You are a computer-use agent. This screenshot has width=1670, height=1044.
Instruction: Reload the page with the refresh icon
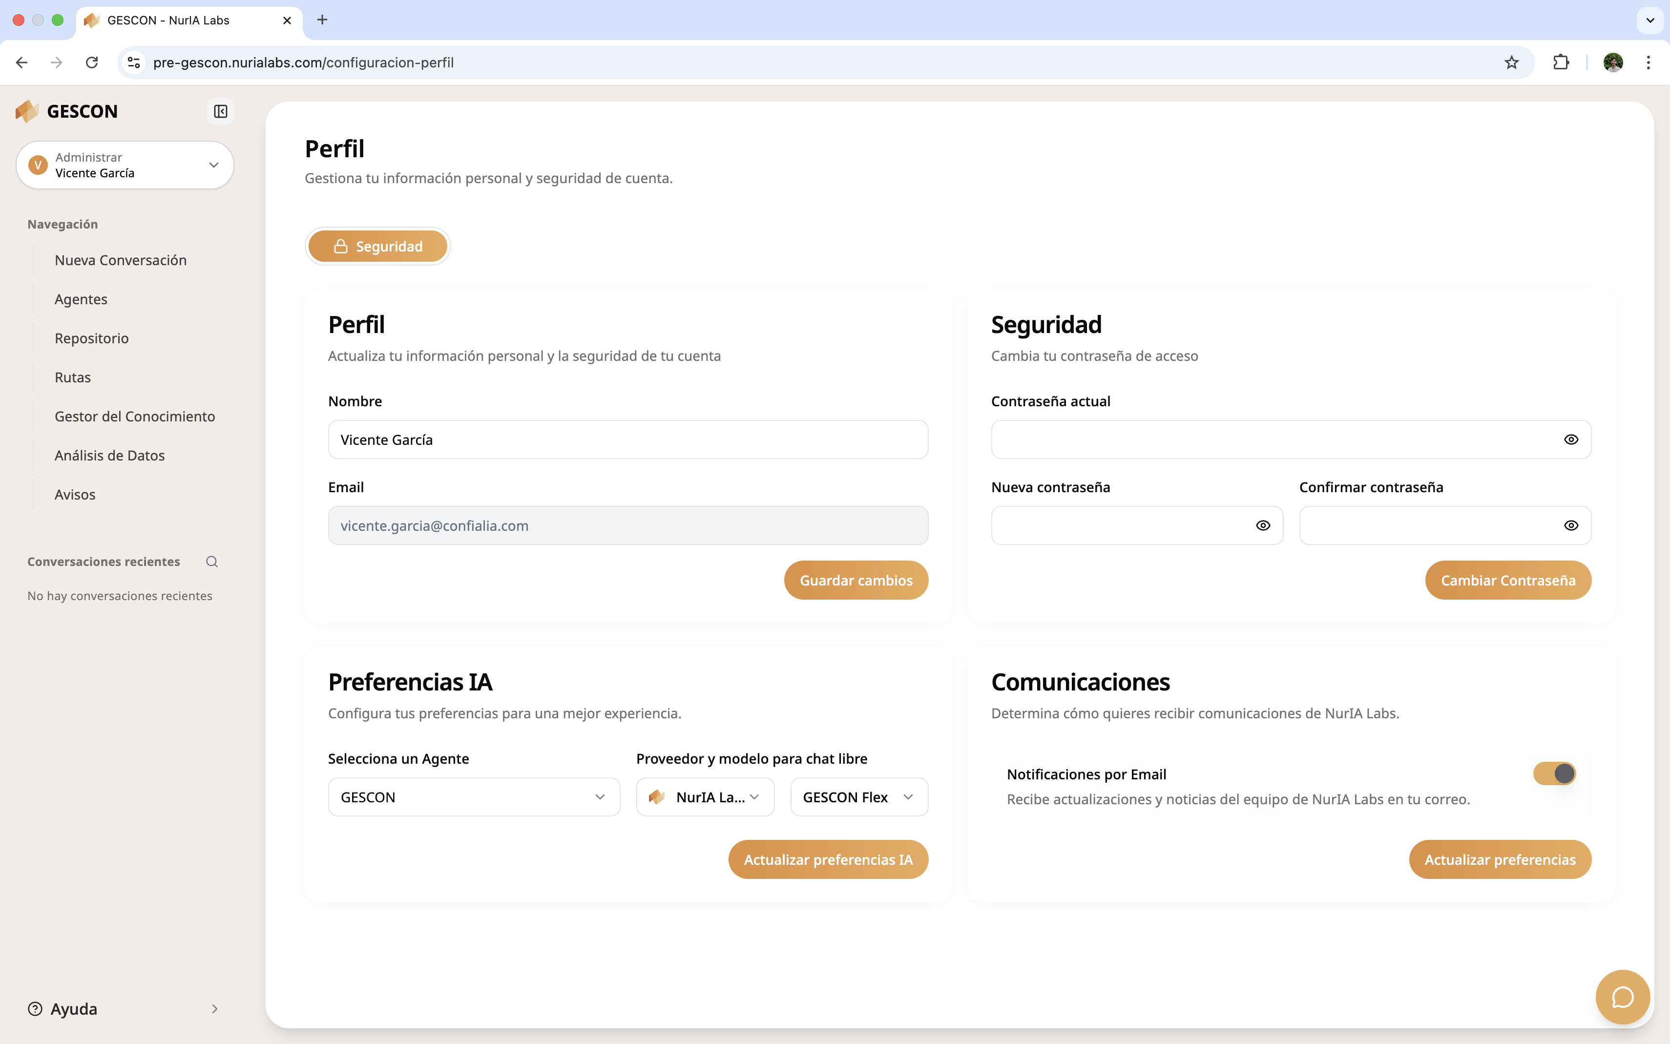click(92, 62)
